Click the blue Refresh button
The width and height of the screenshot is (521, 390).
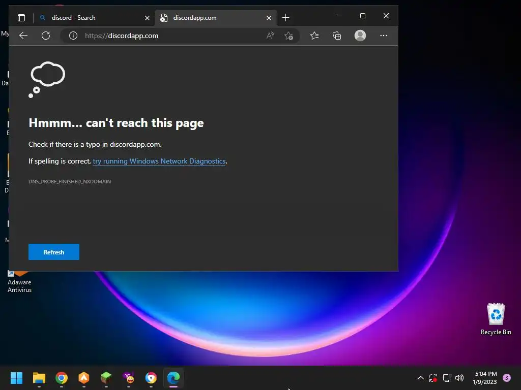pos(54,252)
